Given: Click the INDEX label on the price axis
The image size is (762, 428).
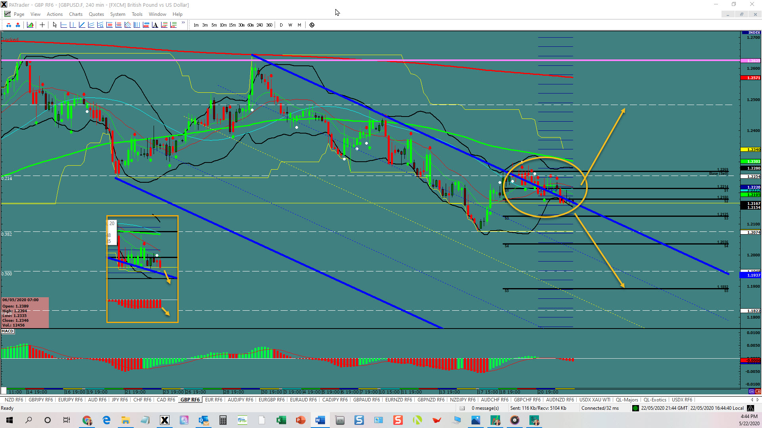Looking at the screenshot, I should tap(754, 32).
